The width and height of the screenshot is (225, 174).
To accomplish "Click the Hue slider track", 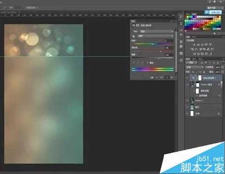I will point(152,44).
